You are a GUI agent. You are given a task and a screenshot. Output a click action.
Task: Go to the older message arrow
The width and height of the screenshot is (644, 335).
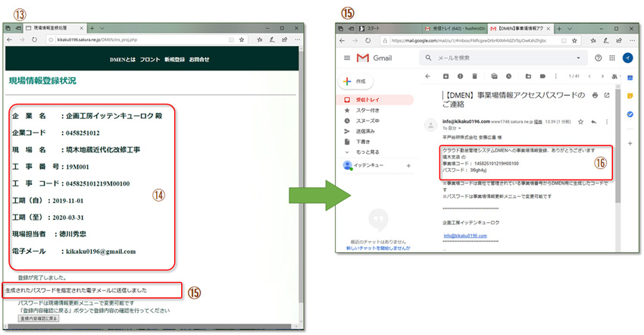[x=602, y=76]
